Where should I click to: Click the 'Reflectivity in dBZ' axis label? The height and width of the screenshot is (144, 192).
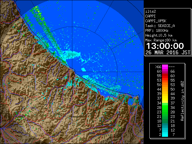(x=182, y=101)
